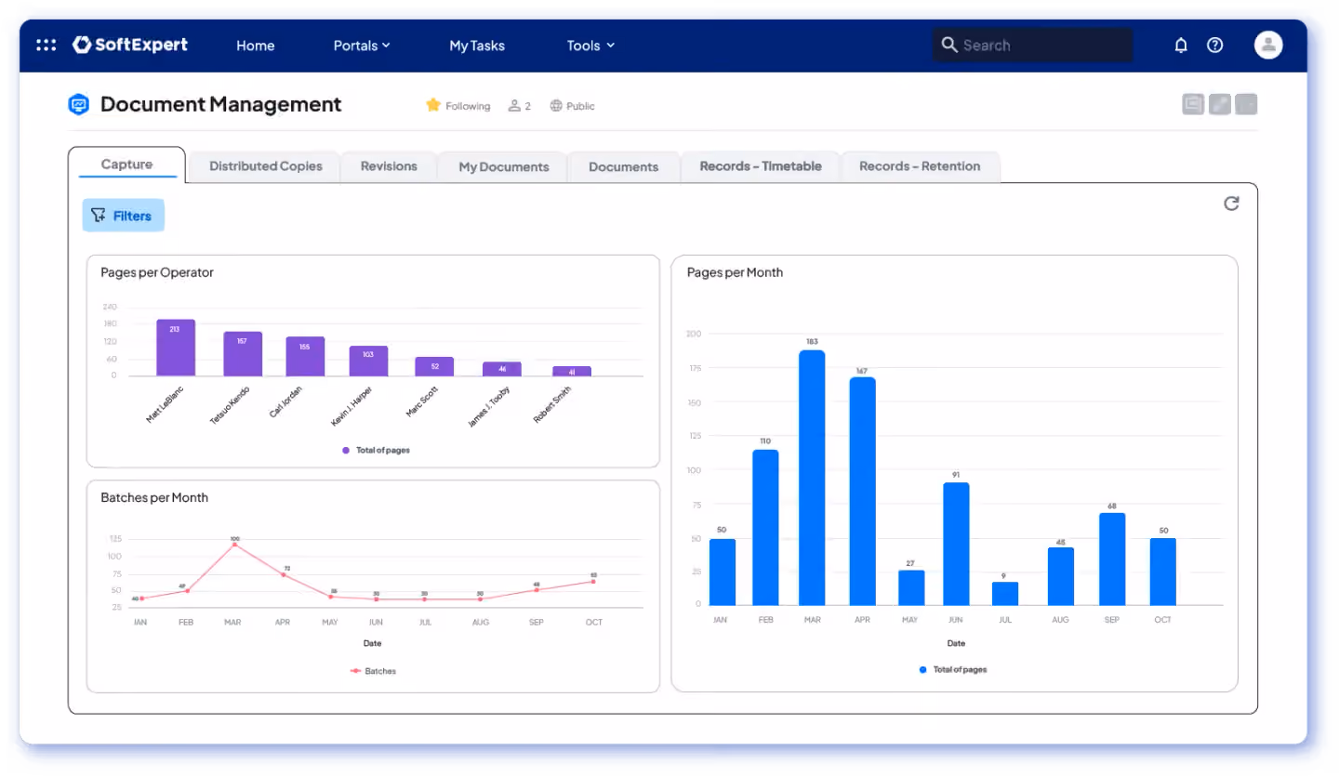The width and height of the screenshot is (1339, 776).
Task: Switch to the Revisions tab
Action: 389,166
